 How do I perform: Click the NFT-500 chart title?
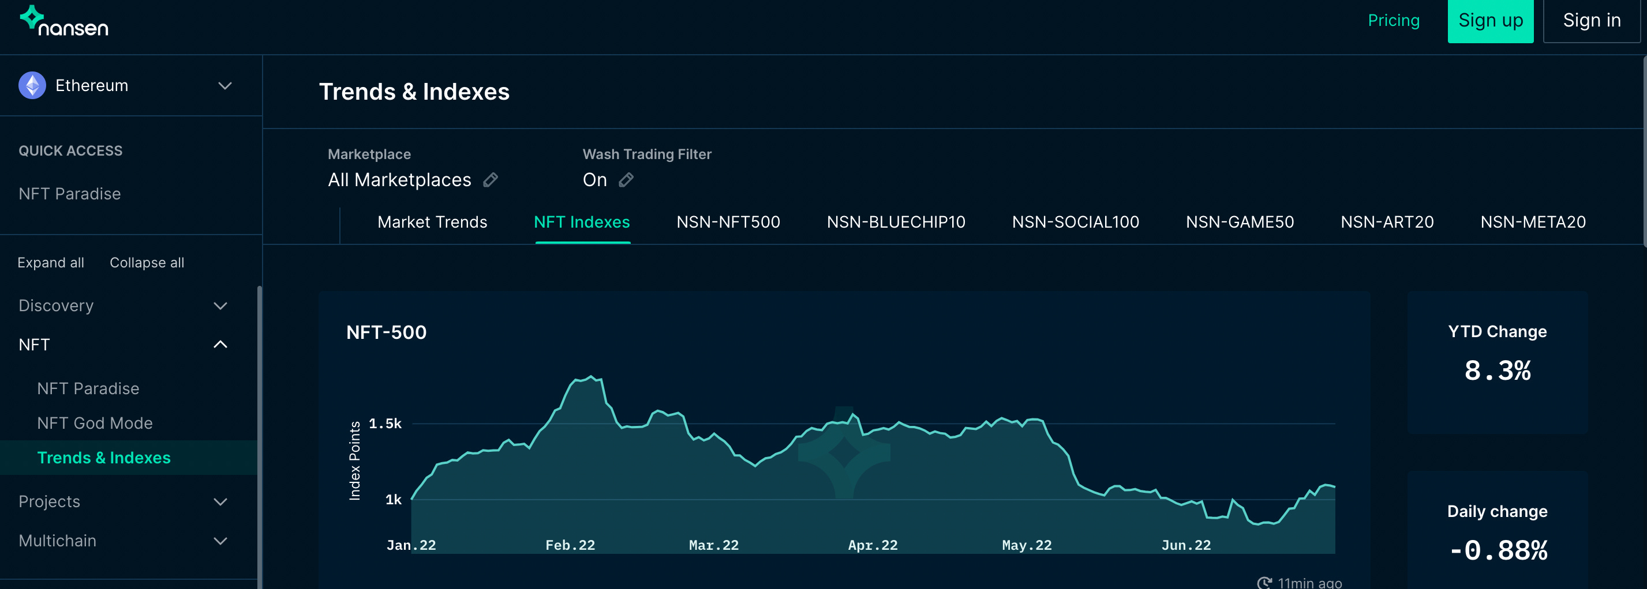tap(386, 333)
